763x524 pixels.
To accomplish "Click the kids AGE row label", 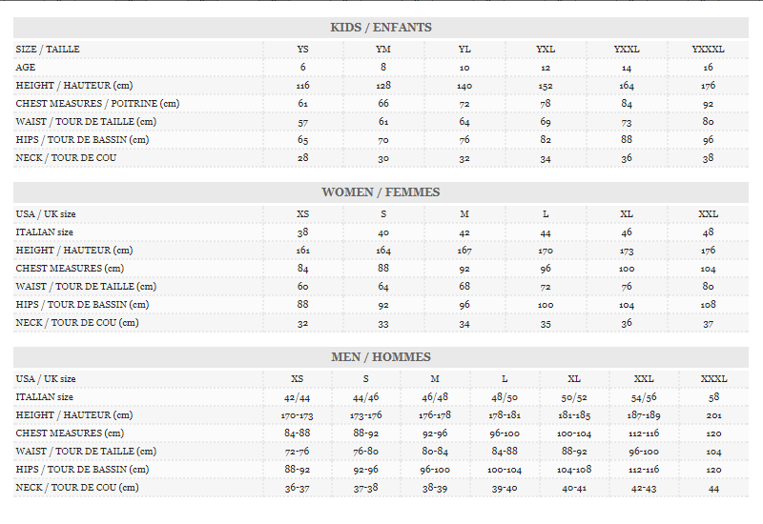I will 26,68.
